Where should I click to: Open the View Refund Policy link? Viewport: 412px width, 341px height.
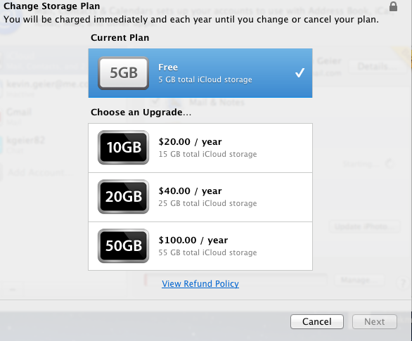(200, 284)
